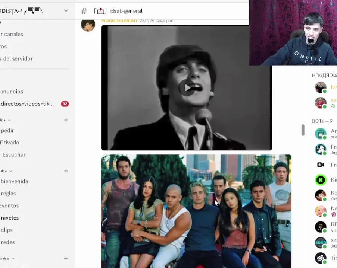Open the niveles channel

click(x=10, y=218)
